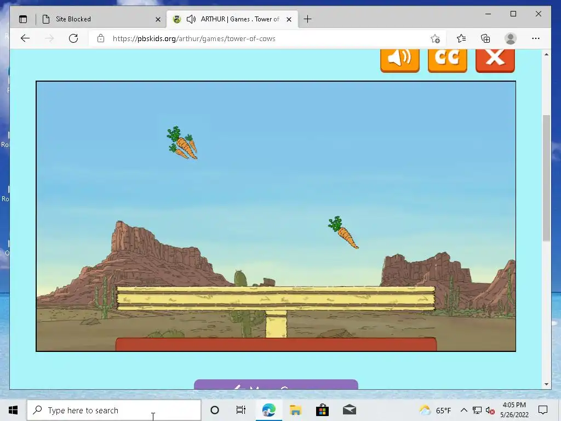Click the purple More Games button
Screen dimensions: 561x421
point(276,384)
